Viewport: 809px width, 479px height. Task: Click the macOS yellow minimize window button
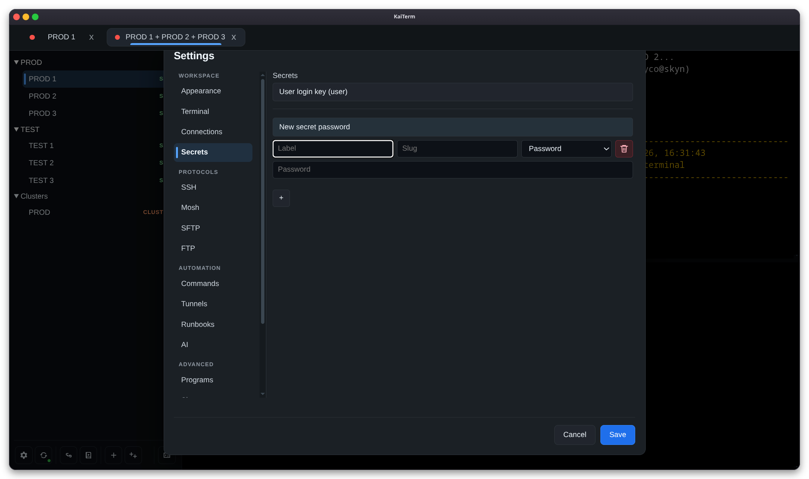pyautogui.click(x=26, y=17)
